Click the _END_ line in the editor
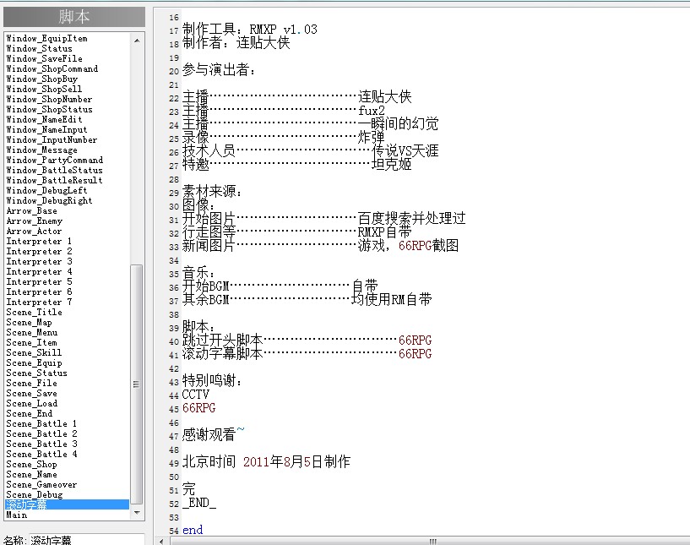 (x=199, y=503)
